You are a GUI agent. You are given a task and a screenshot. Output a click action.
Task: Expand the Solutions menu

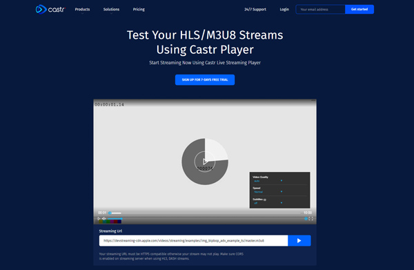[x=111, y=10]
